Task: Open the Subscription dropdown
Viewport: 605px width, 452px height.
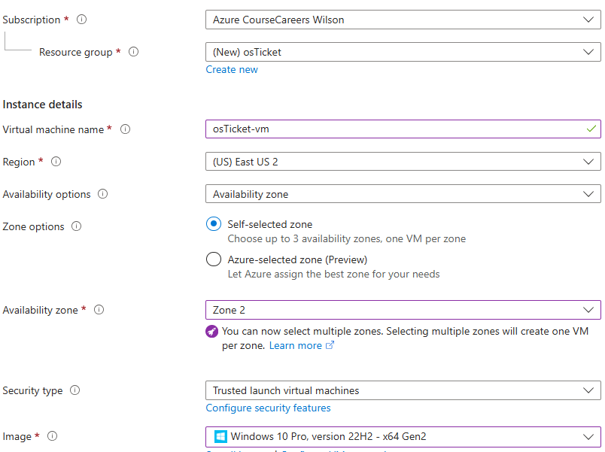Action: (403, 20)
